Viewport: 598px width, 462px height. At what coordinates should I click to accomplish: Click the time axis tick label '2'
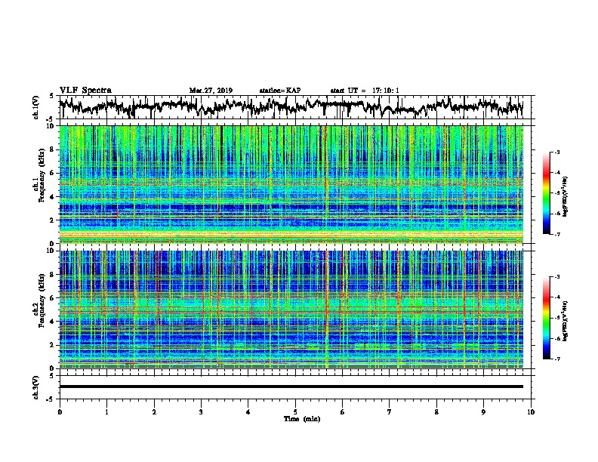point(154,412)
